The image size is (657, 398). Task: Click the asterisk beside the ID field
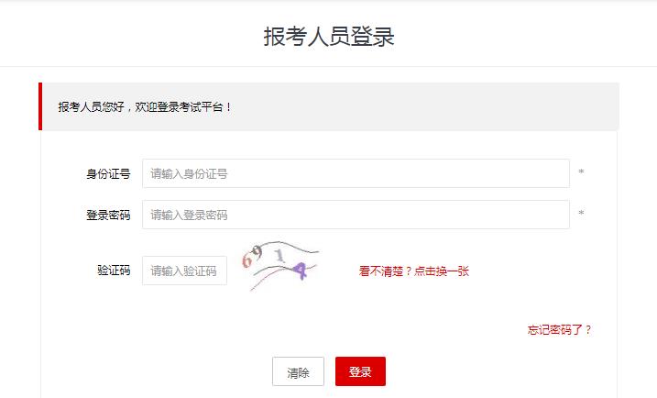[581, 171]
